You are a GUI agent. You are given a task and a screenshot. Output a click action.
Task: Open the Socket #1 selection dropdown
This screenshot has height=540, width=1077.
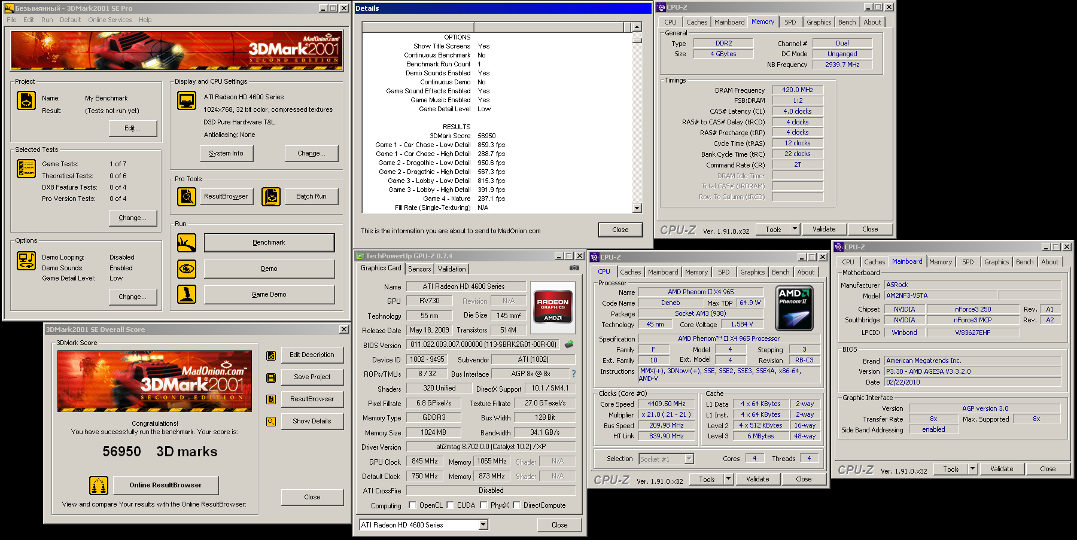[x=689, y=459]
